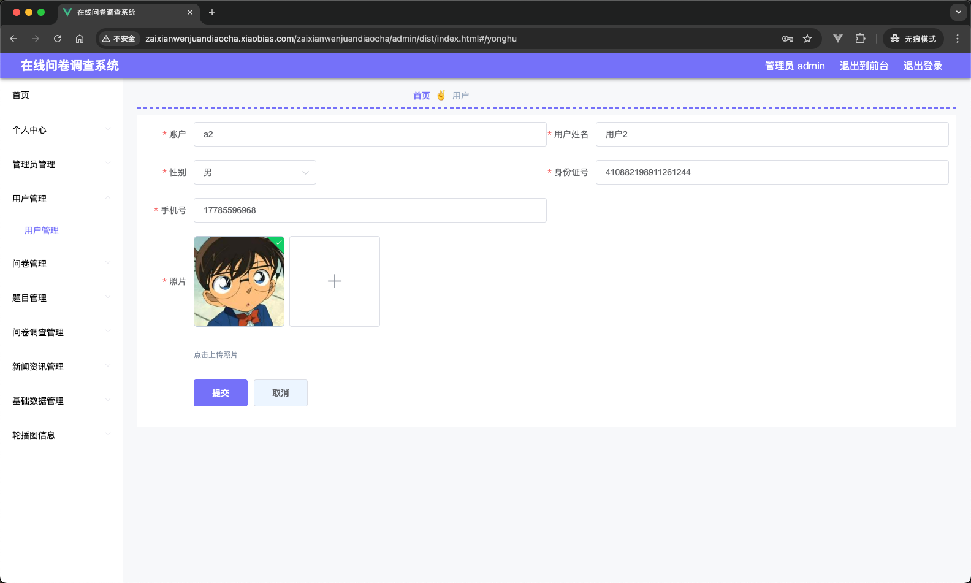Click the 不安全 security warning indicator
Screen dimensions: 971x583
pos(118,39)
